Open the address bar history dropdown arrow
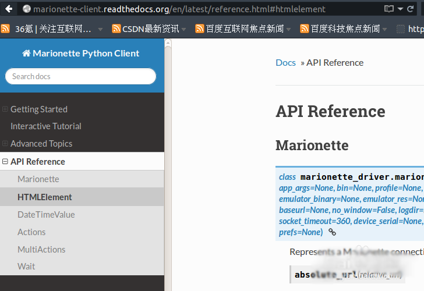 coord(402,9)
